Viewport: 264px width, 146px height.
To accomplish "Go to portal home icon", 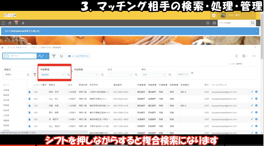I will pyautogui.click(x=10, y=23).
